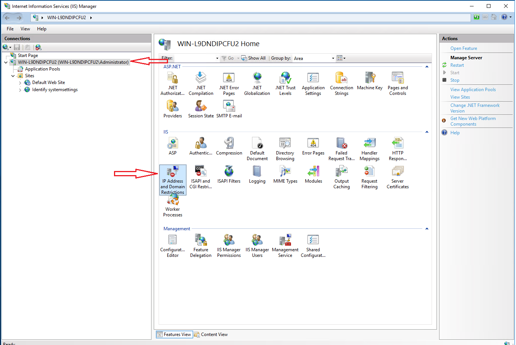Open Pages and Controls feature
Screen dimensions: 516x345
point(398,84)
